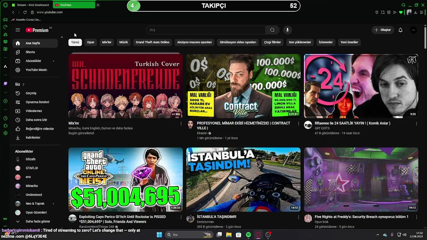Open Assetto Corsa bookmark

26,20
